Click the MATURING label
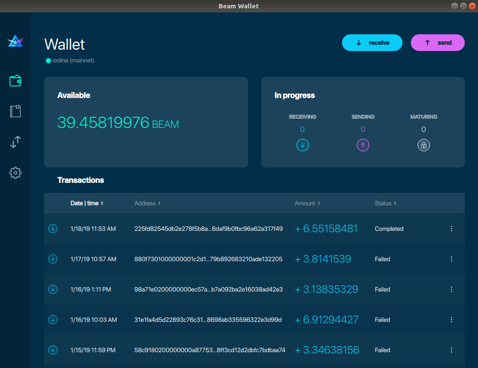This screenshot has height=368, width=478. [423, 117]
